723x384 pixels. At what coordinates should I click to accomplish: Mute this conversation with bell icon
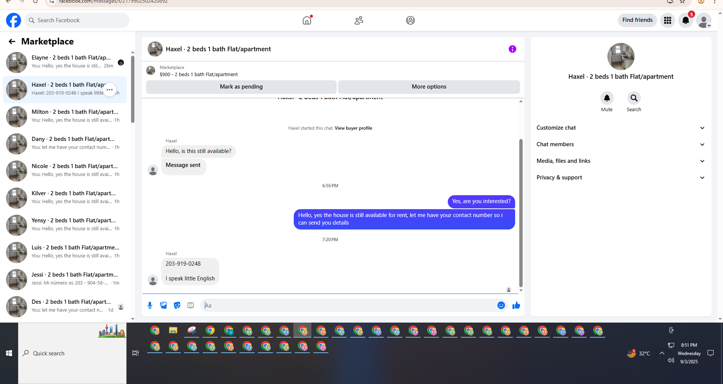[607, 98]
